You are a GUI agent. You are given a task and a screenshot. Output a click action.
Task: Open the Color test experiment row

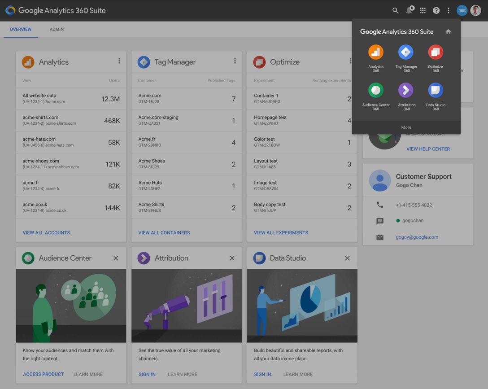302,142
